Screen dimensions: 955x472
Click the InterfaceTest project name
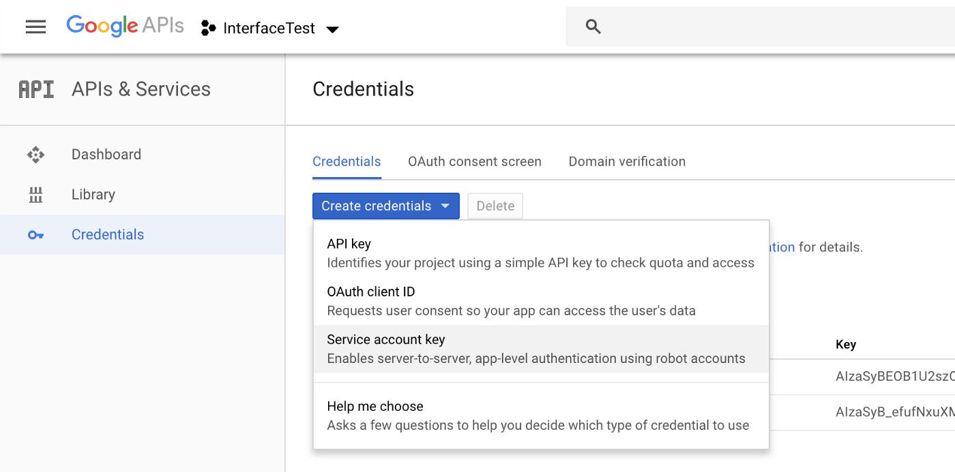pos(269,29)
